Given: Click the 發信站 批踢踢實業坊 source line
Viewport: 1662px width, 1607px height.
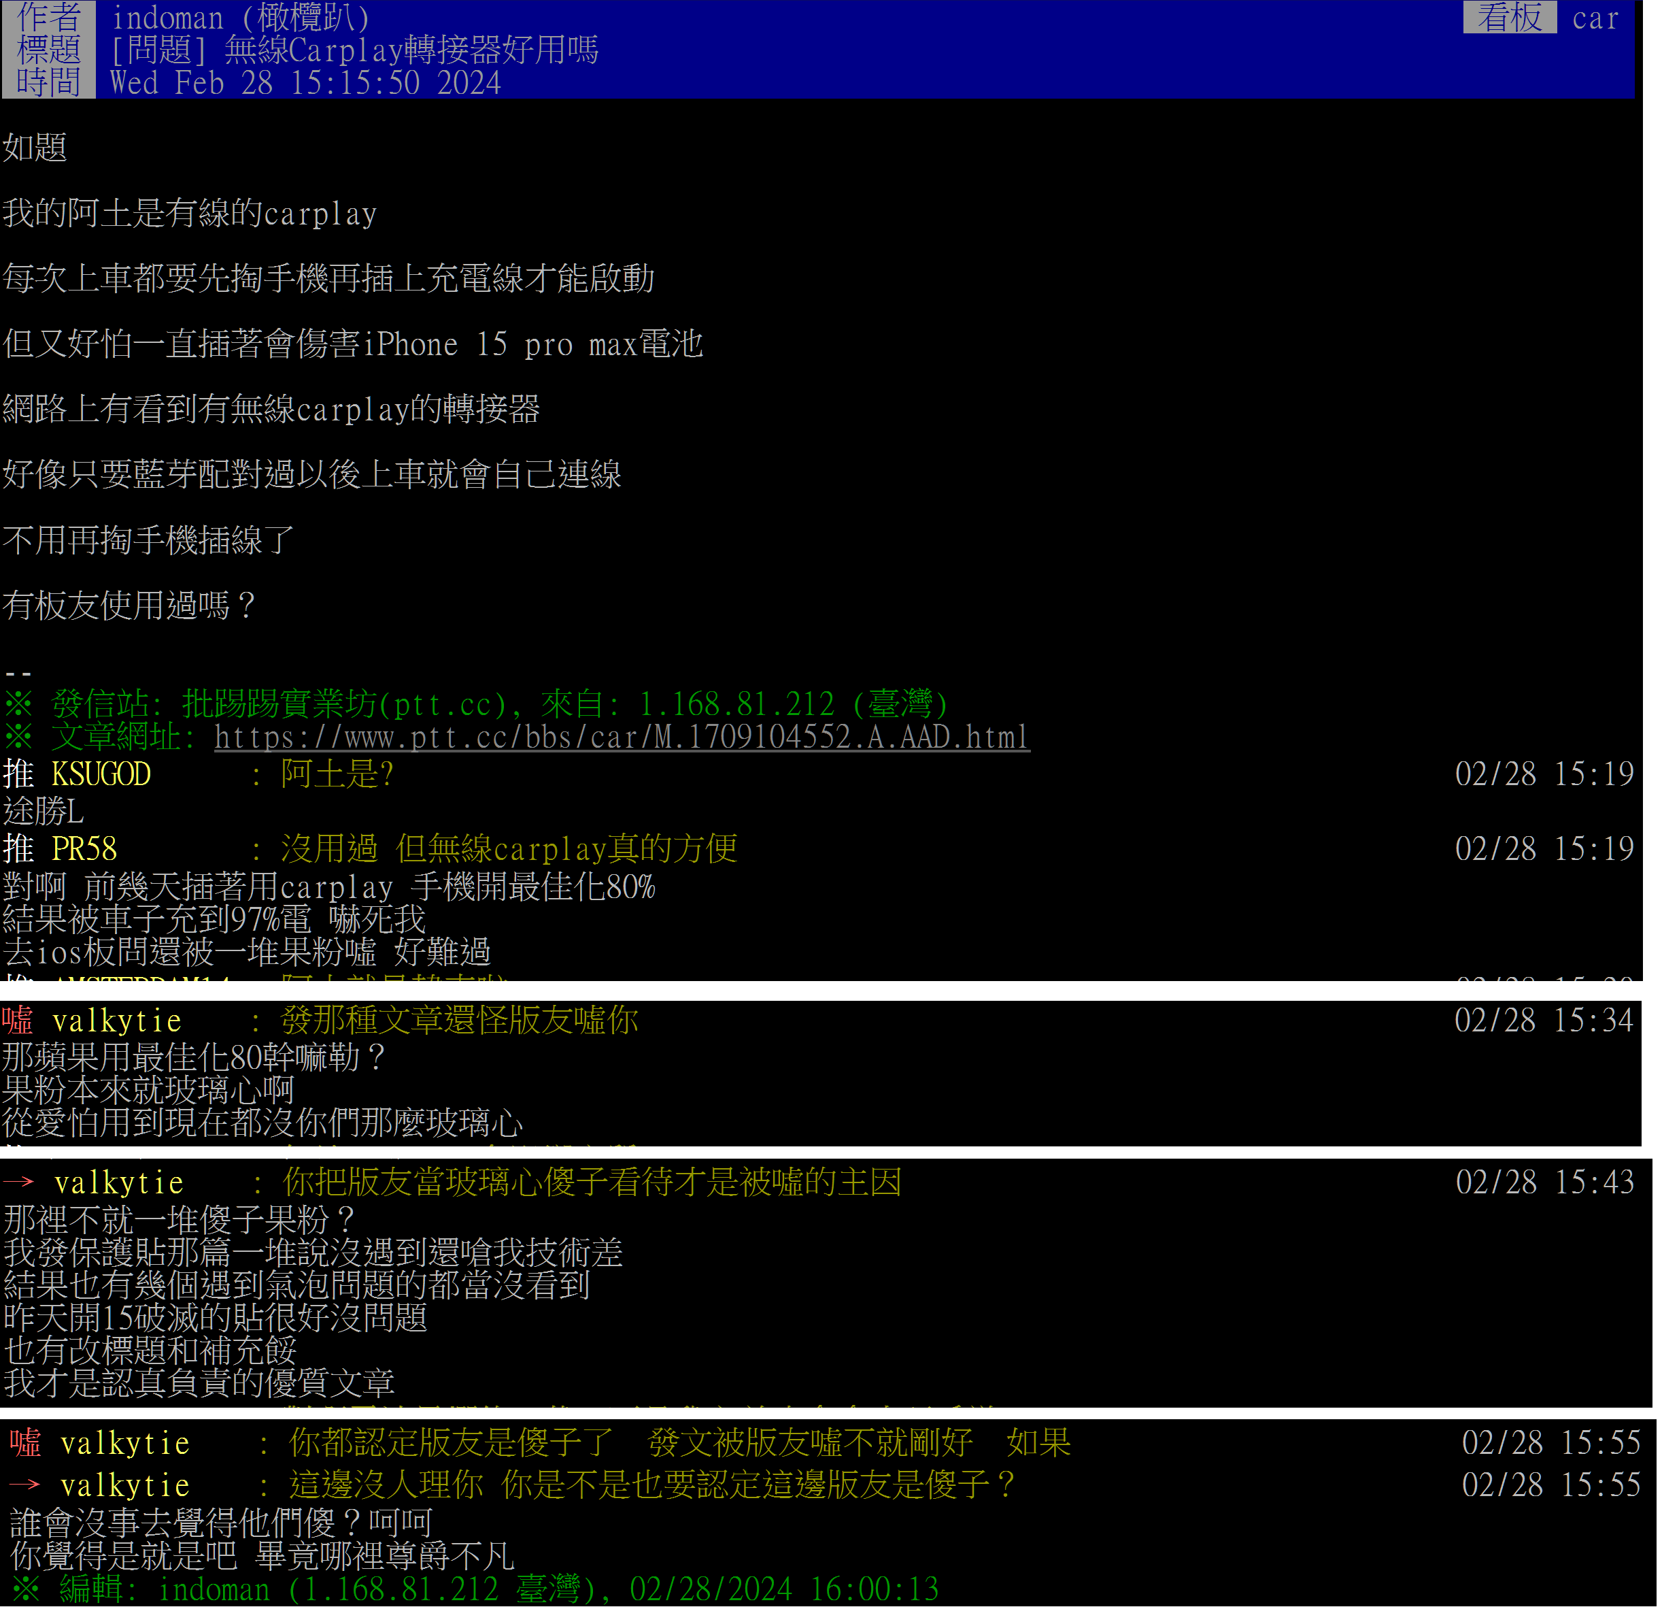Looking at the screenshot, I should [475, 703].
